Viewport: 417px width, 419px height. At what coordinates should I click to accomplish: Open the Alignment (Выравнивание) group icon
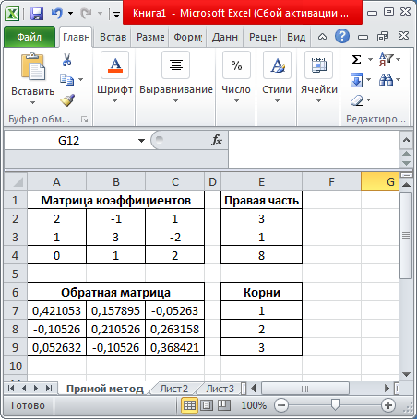tap(176, 65)
